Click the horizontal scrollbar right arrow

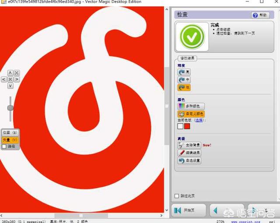tap(161, 216)
